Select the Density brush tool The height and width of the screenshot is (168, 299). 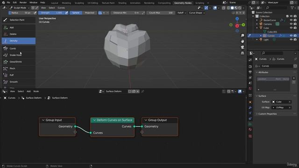tap(19, 41)
